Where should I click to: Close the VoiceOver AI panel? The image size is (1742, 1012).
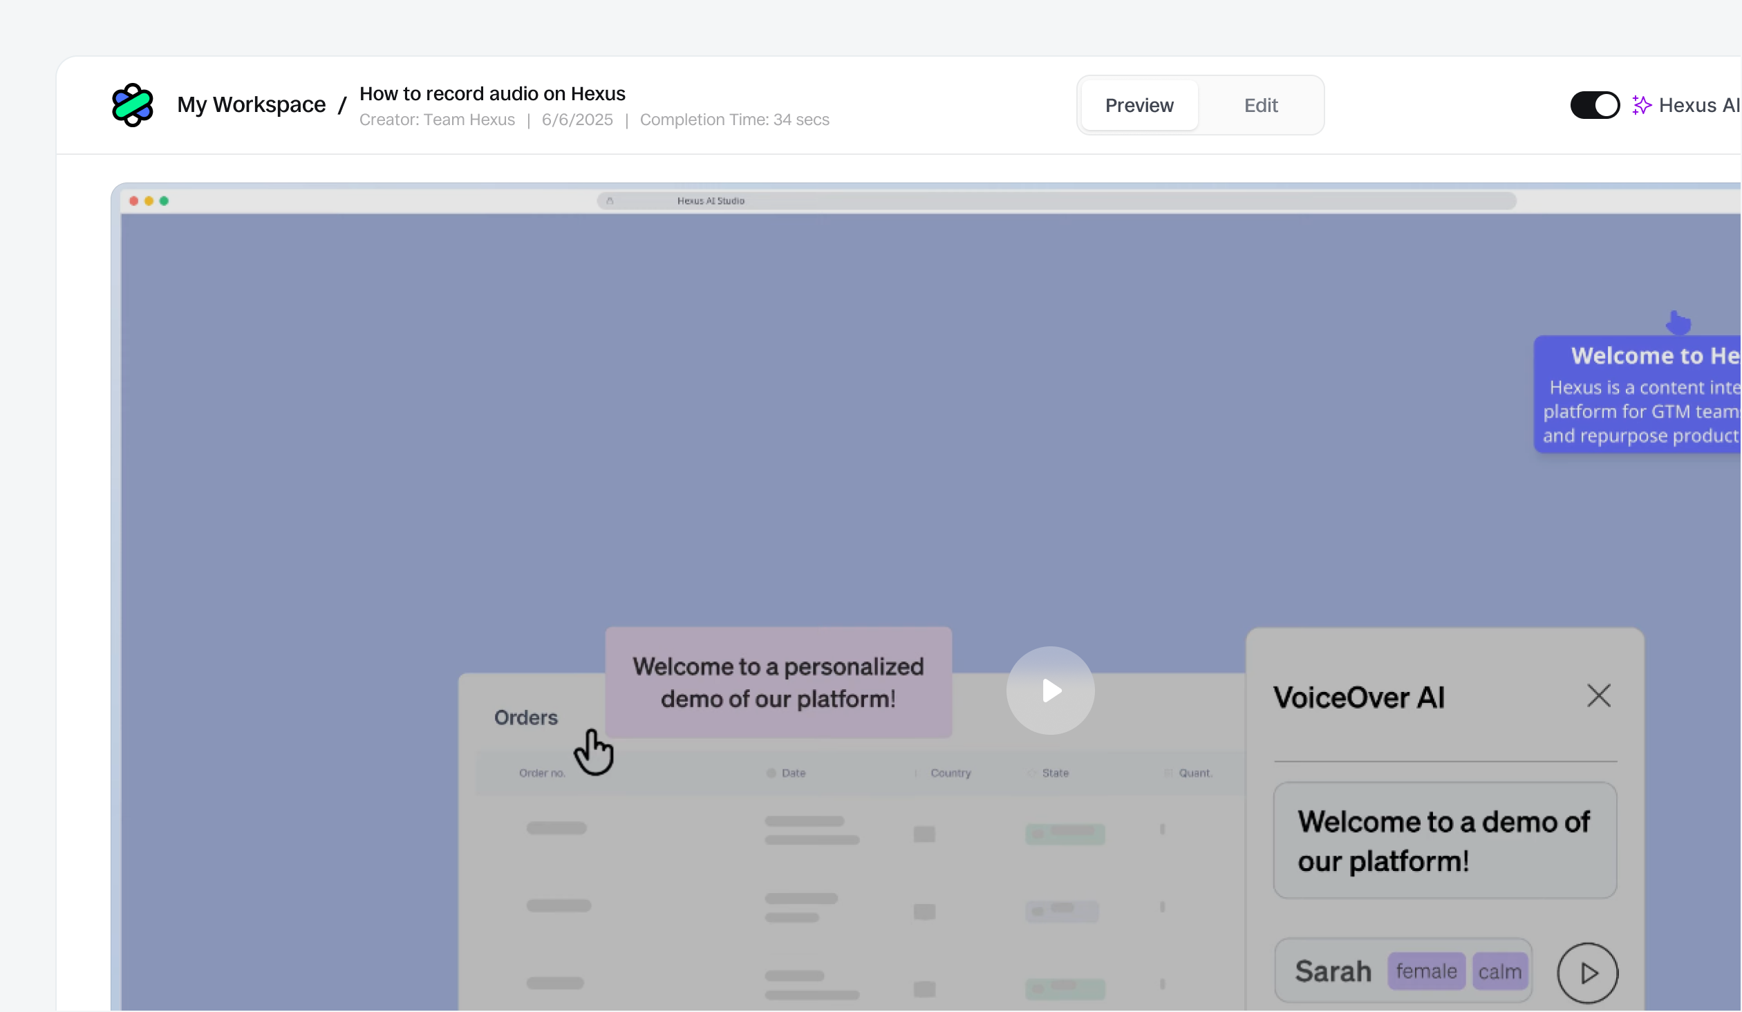[1598, 695]
